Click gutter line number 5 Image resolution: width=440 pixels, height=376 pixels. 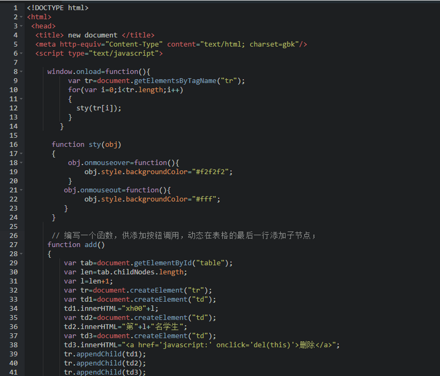tap(15, 44)
